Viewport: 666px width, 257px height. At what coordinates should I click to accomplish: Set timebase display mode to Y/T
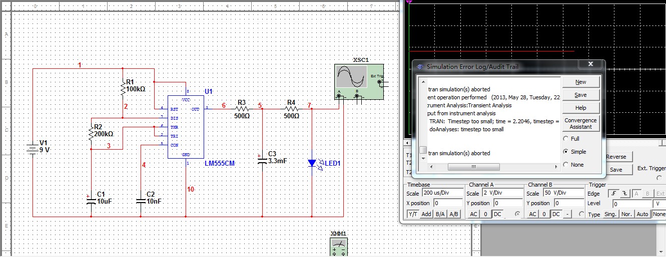click(413, 214)
